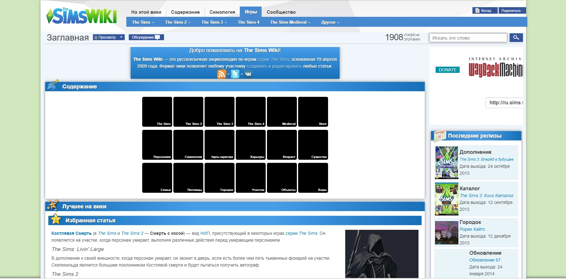This screenshot has height=279, width=566.
Task: Open the Персонажи tile
Action: tap(157, 145)
